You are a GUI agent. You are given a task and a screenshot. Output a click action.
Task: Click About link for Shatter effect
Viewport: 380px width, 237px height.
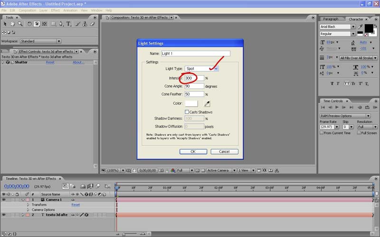(x=78, y=63)
